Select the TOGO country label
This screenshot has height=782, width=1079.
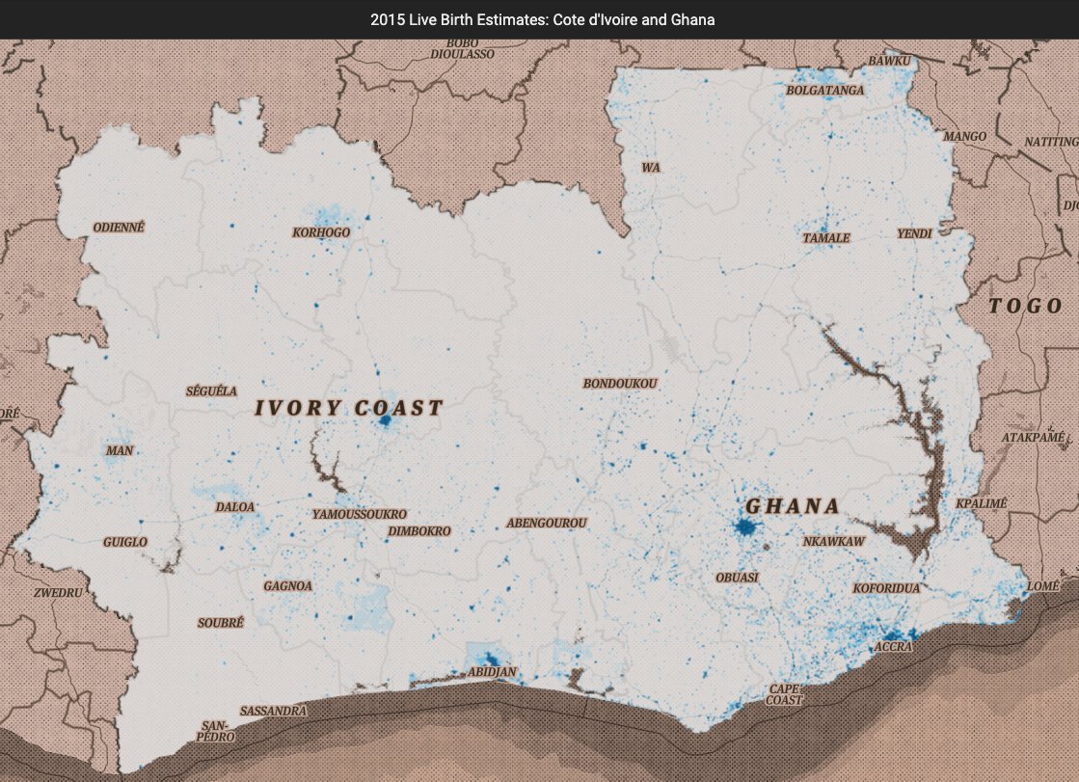click(1025, 307)
